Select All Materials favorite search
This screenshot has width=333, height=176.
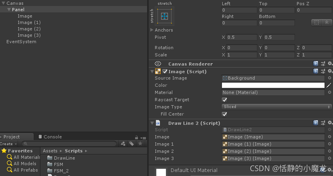pos(23,157)
